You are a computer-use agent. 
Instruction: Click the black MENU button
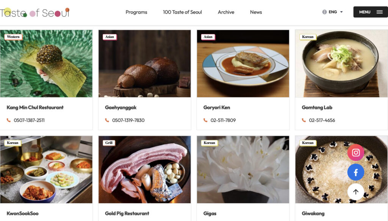(371, 12)
